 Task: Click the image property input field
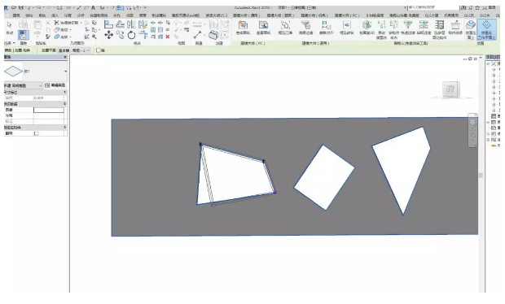coord(49,110)
